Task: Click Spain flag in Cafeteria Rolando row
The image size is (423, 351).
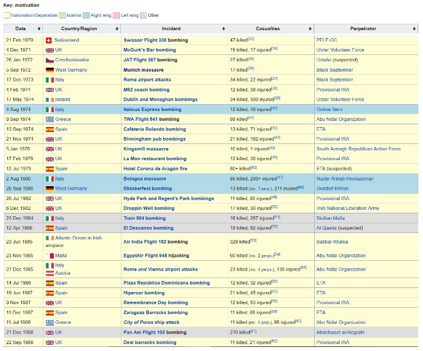Action: (50, 130)
